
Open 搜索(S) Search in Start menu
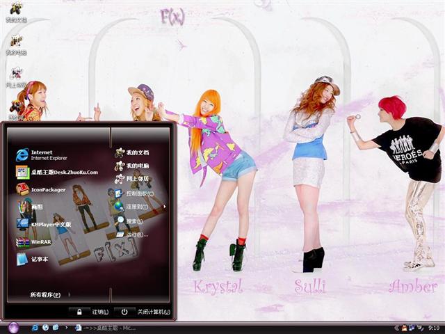(x=129, y=221)
